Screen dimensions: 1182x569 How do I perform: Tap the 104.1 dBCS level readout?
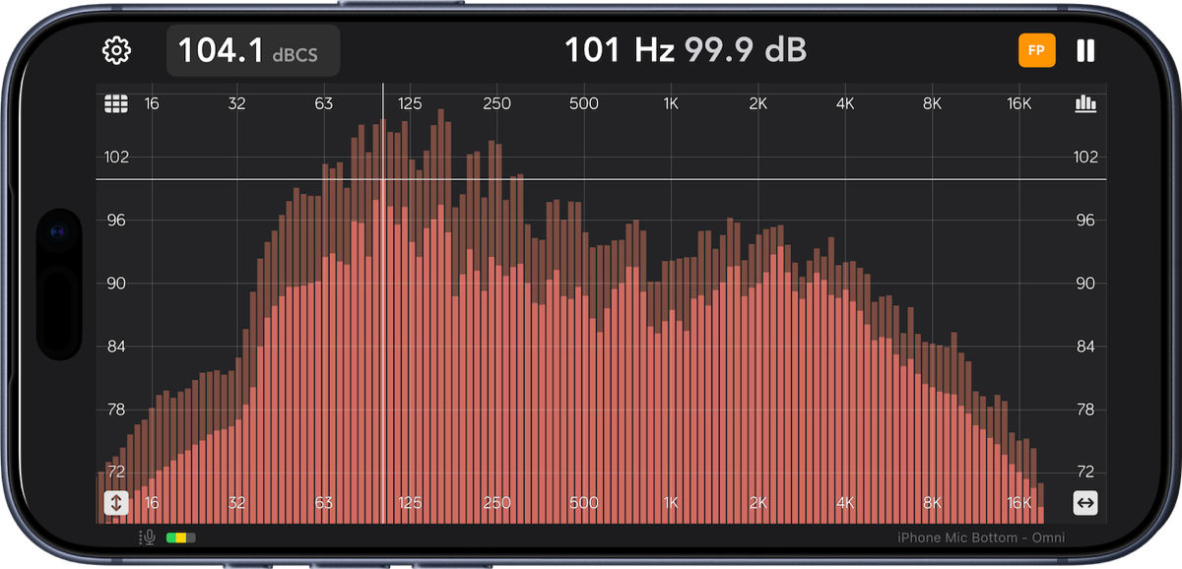coord(253,50)
